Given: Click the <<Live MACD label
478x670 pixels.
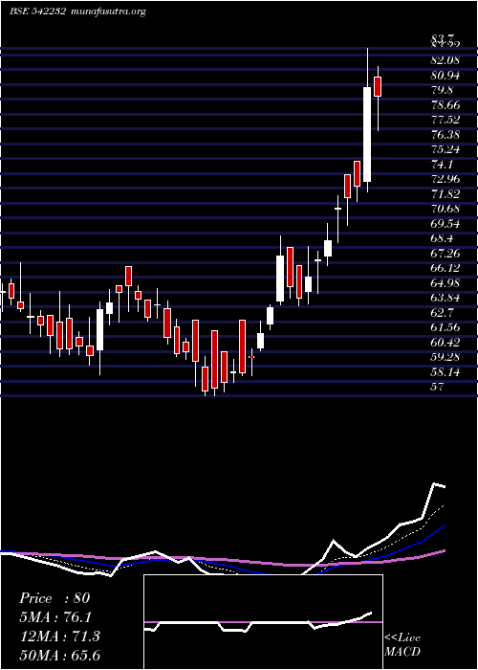Looking at the screenshot, I should click(x=402, y=645).
